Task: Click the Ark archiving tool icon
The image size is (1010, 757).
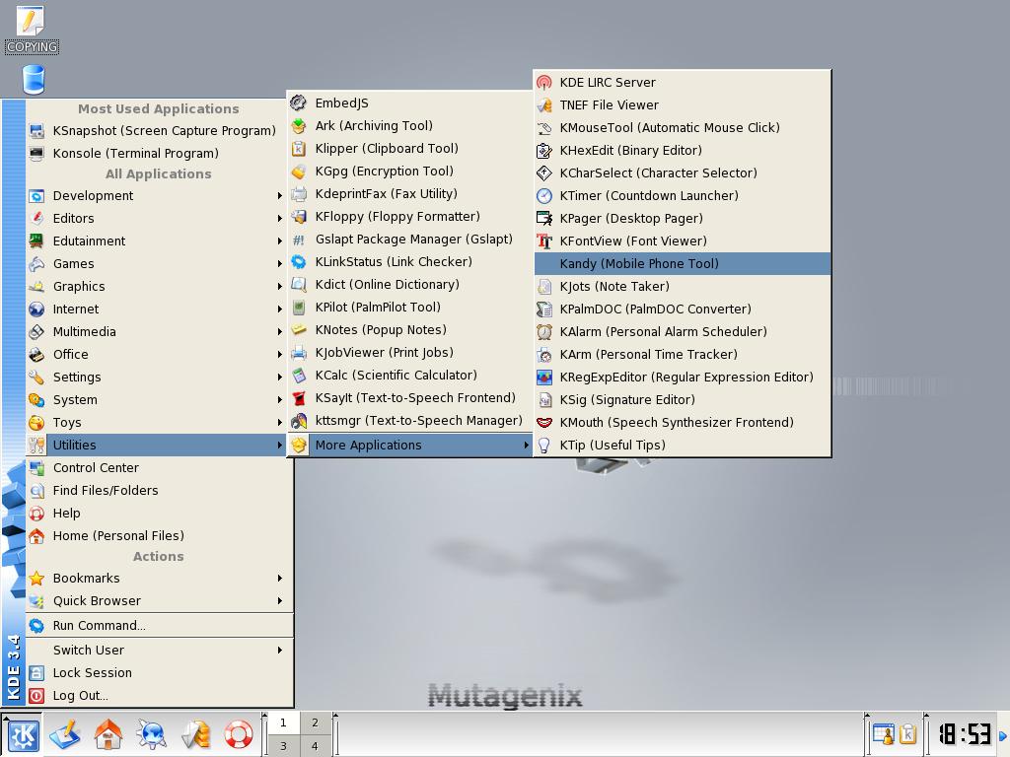Action: 298,126
